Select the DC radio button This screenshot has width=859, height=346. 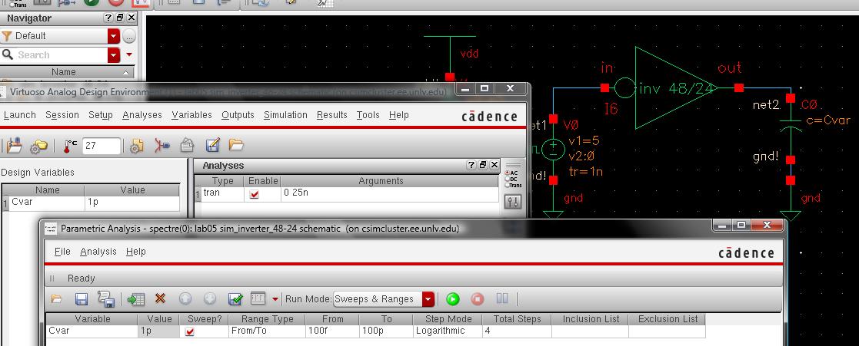[x=508, y=180]
